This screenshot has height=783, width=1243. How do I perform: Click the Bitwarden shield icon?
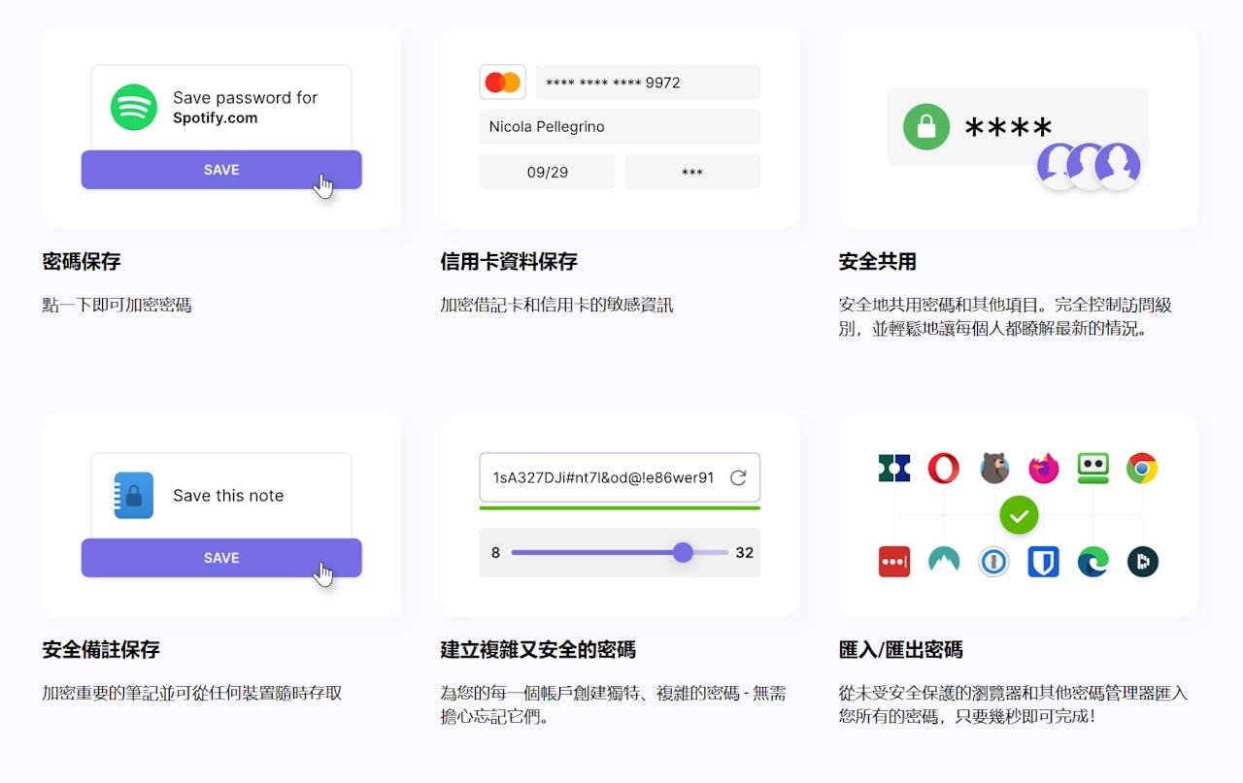pos(1043,562)
